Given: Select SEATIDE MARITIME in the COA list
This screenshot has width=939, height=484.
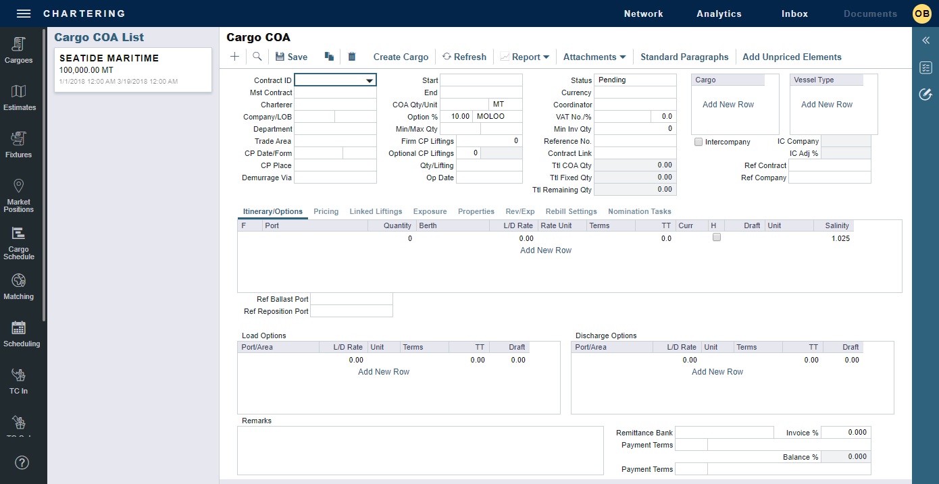Looking at the screenshot, I should click(132, 70).
